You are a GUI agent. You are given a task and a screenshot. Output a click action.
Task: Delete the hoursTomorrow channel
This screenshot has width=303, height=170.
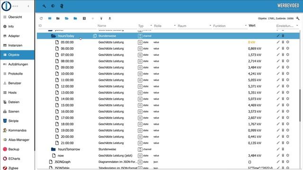tap(283, 149)
